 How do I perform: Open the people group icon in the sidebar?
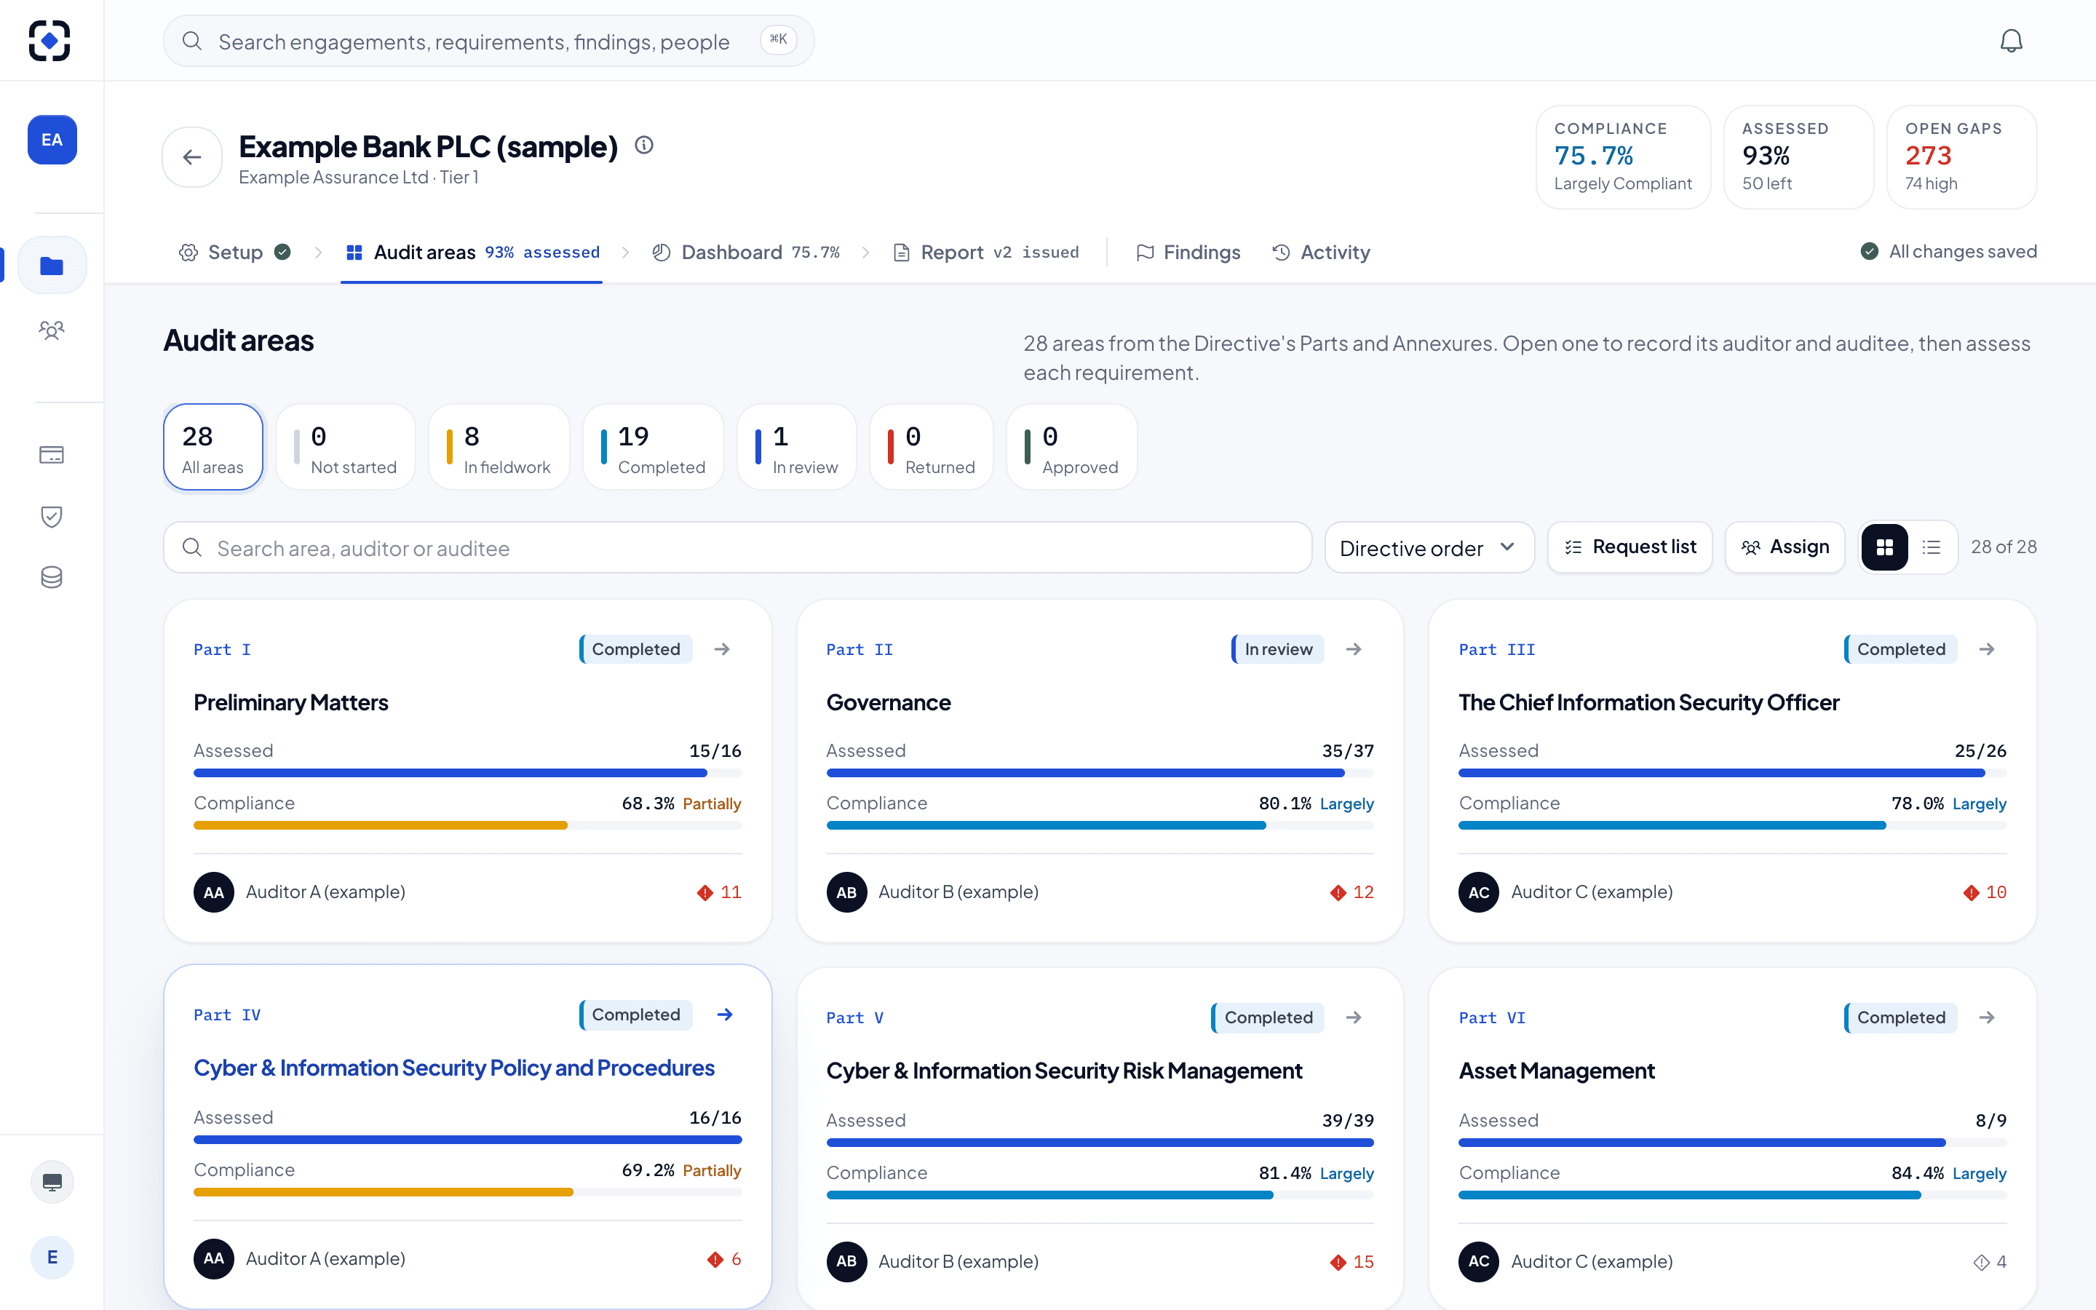[52, 330]
